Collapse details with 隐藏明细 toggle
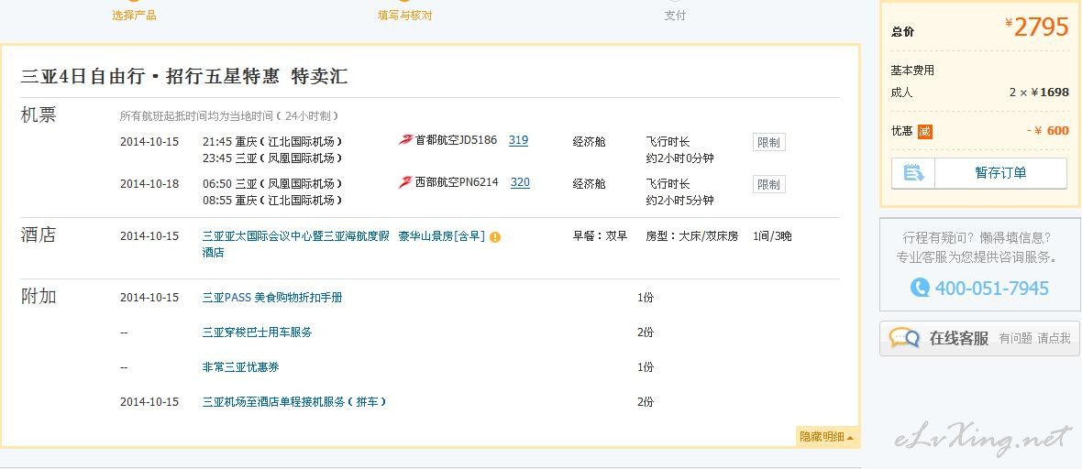Screen dimensions: 1082x469 tap(826, 437)
